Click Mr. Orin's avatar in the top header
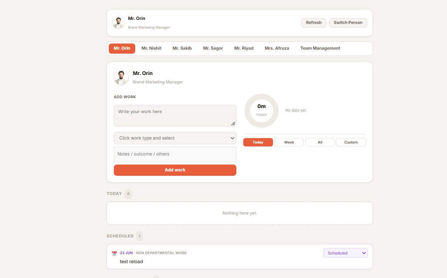 pyautogui.click(x=119, y=23)
